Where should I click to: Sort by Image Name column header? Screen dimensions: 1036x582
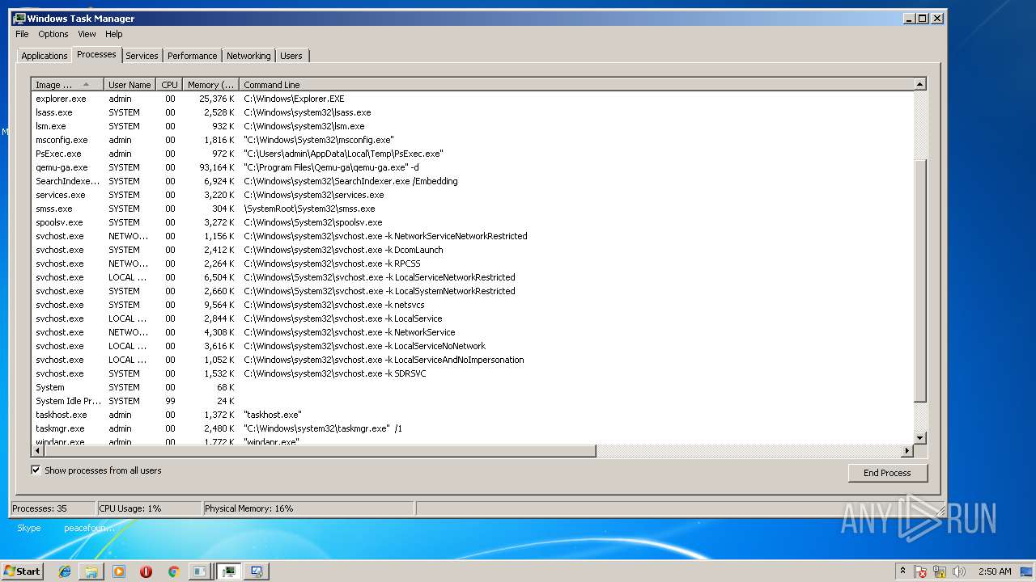pyautogui.click(x=67, y=84)
